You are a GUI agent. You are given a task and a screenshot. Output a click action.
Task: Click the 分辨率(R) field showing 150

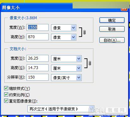tap(38, 77)
